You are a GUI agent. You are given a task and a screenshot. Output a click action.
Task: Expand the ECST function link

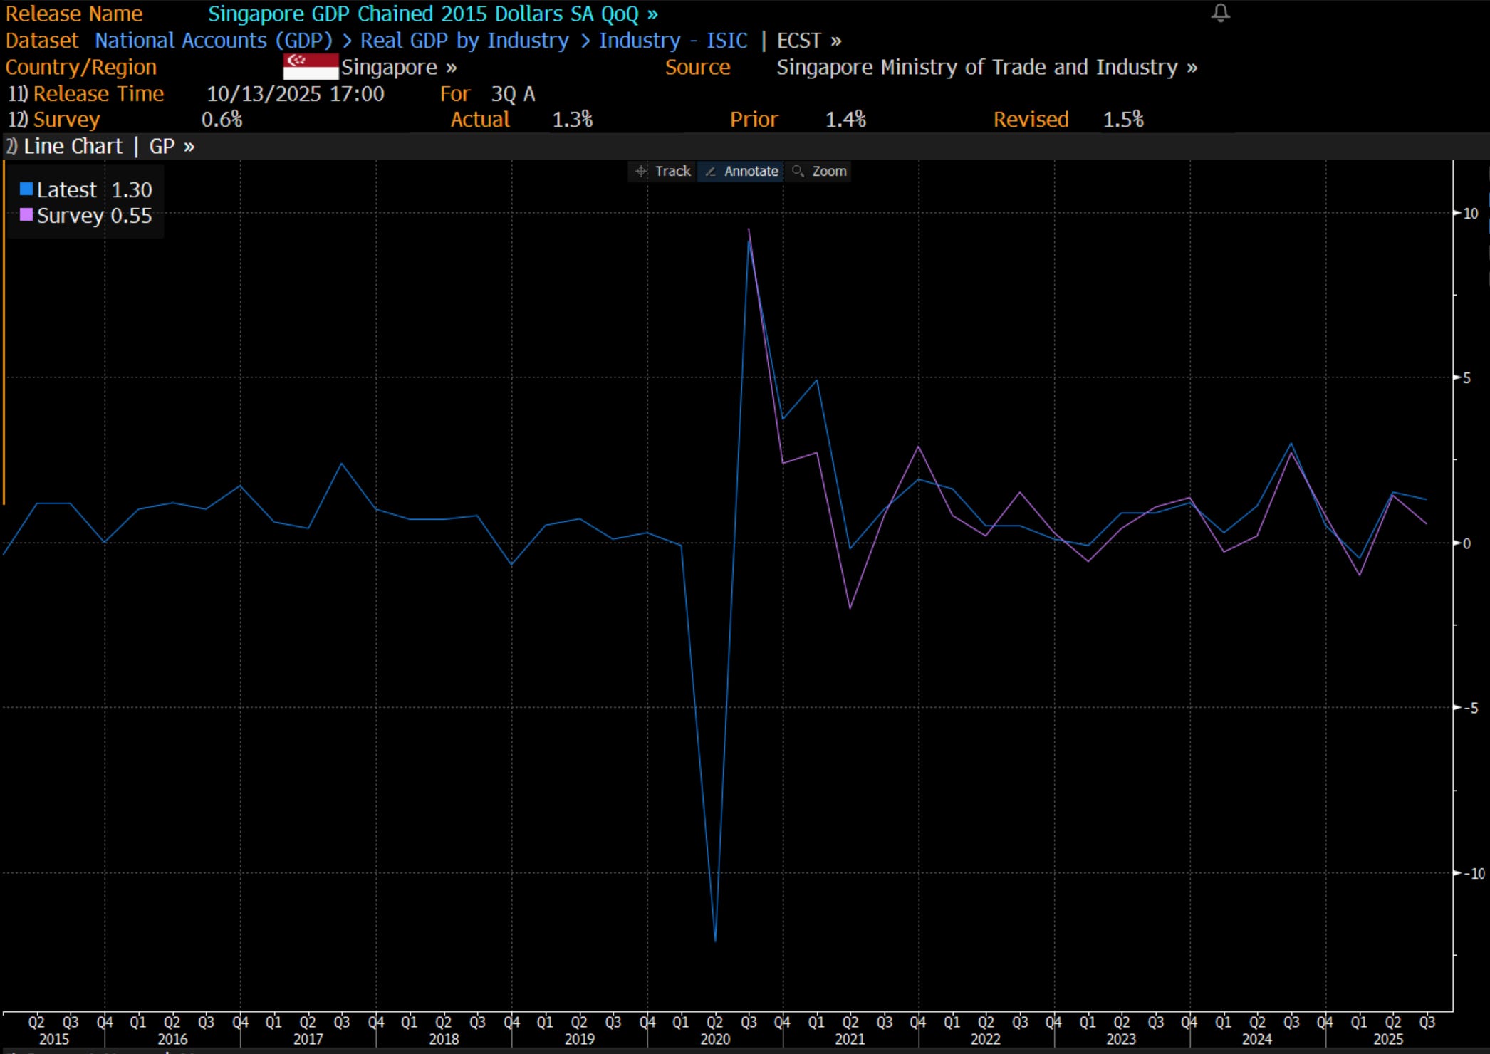808,41
